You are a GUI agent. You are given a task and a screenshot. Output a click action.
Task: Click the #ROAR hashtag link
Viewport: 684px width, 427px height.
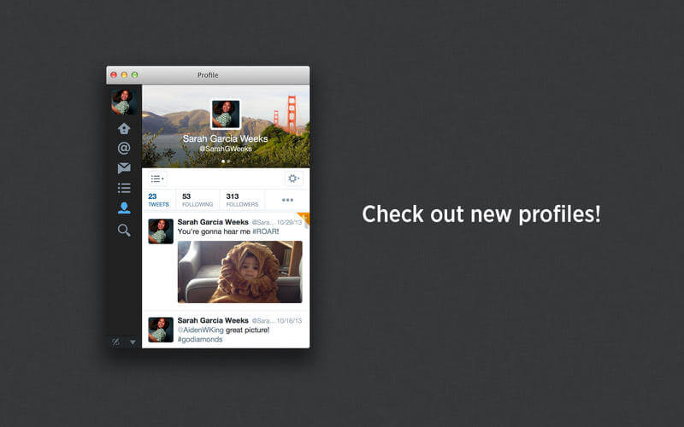point(265,231)
